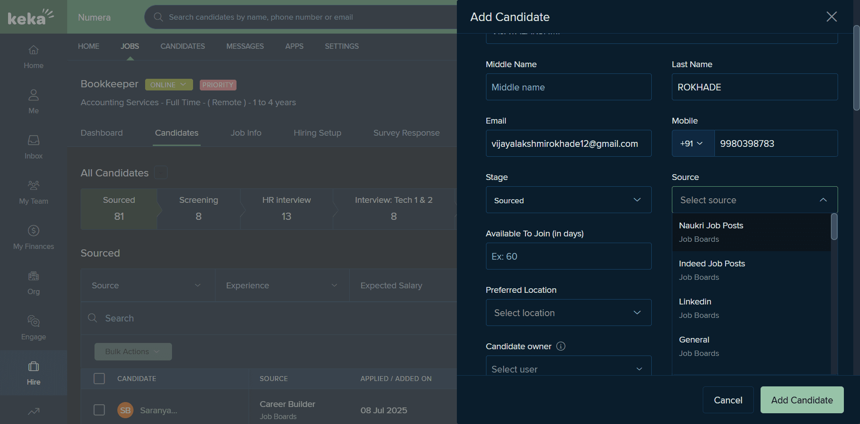Expand the Stage dropdown showing Sourced
Image resolution: width=860 pixels, height=424 pixels.
(x=568, y=200)
